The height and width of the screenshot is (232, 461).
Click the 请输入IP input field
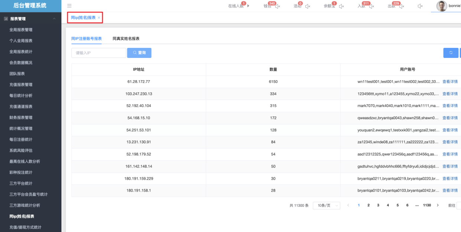tap(98, 53)
